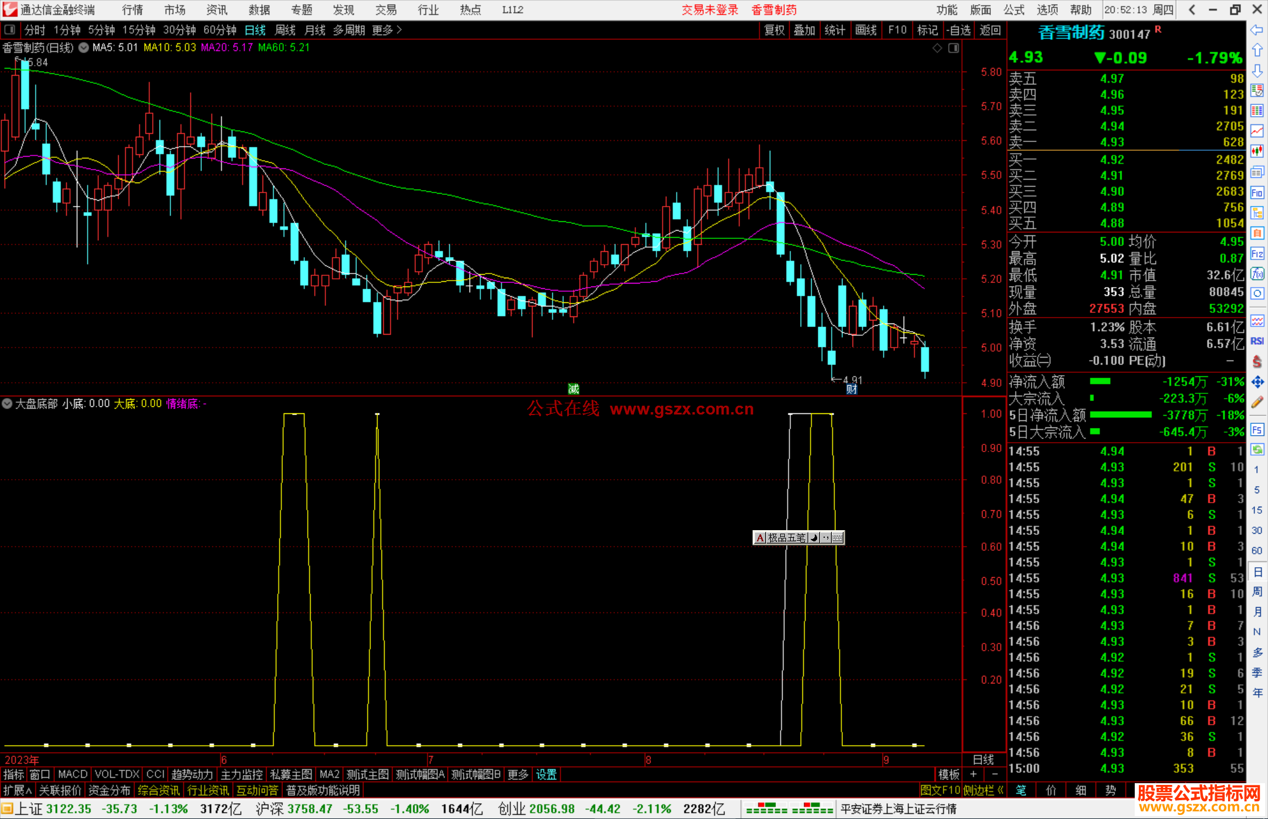
Task: Select the 周线 weekly period
Action: pyautogui.click(x=285, y=30)
